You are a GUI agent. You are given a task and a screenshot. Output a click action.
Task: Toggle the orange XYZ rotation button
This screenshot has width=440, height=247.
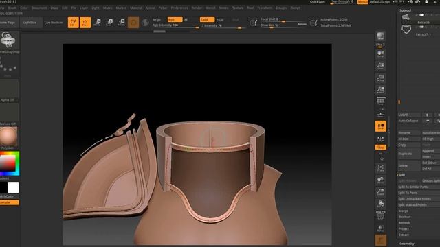[381, 148]
